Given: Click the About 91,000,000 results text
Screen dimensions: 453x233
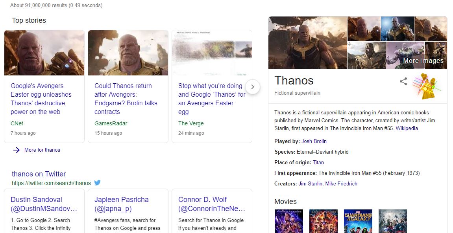Looking at the screenshot, I should [56, 5].
